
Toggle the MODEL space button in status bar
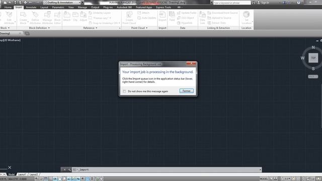264,179
